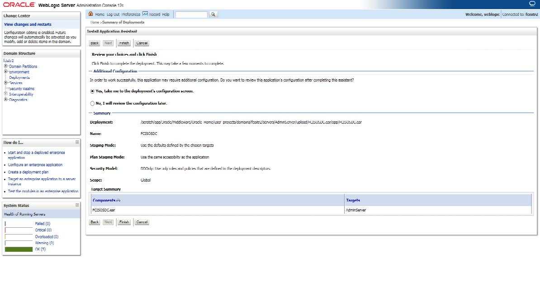
Task: Expand Interoperability tree node
Action: 5,94
